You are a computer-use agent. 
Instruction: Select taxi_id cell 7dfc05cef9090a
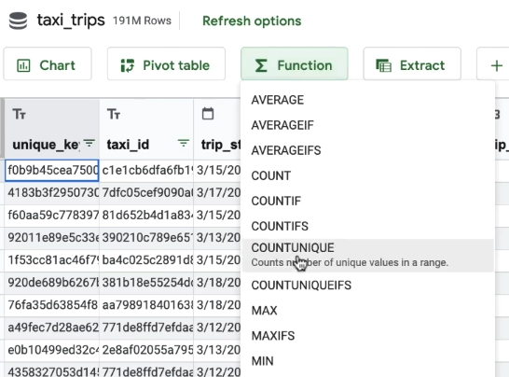[146, 193]
